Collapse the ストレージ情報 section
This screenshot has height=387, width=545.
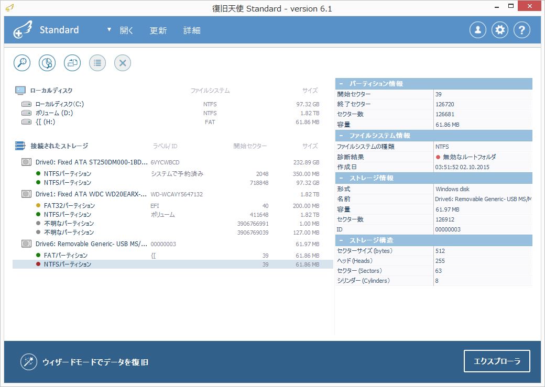(341, 178)
